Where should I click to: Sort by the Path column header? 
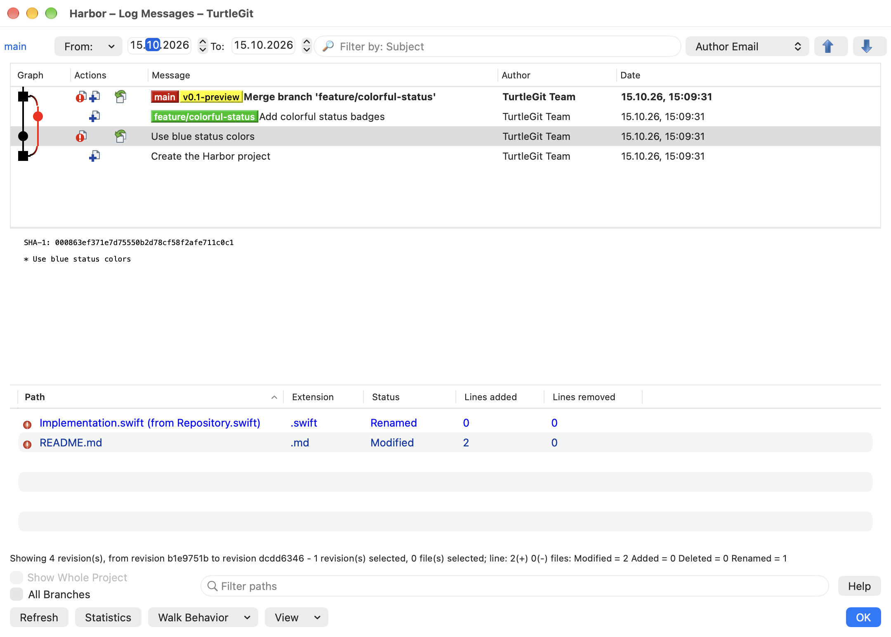click(x=151, y=397)
